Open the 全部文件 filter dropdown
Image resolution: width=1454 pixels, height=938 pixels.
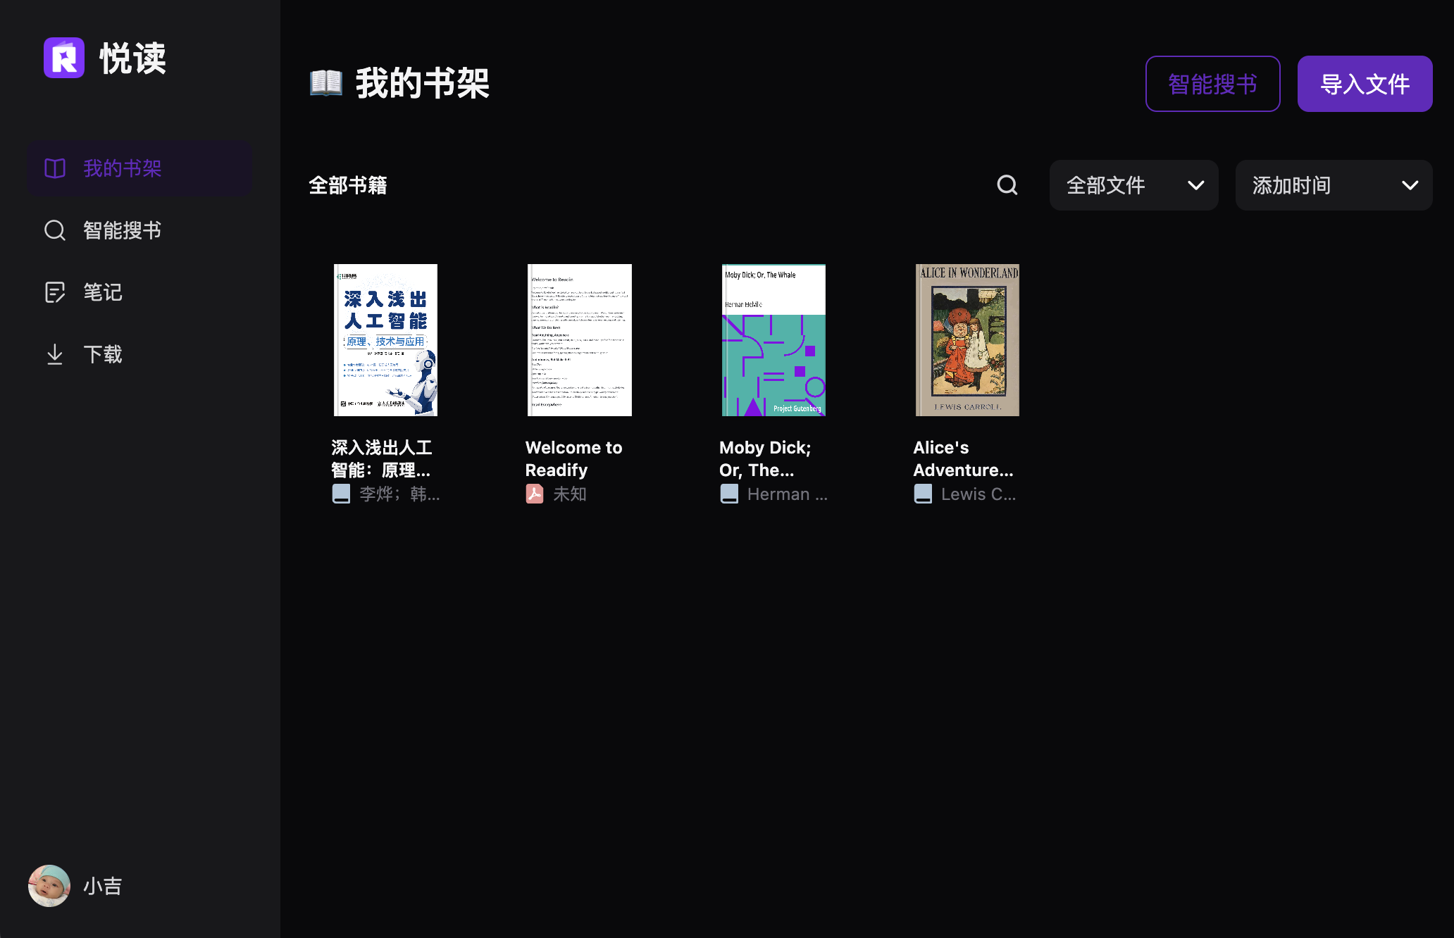click(1133, 185)
